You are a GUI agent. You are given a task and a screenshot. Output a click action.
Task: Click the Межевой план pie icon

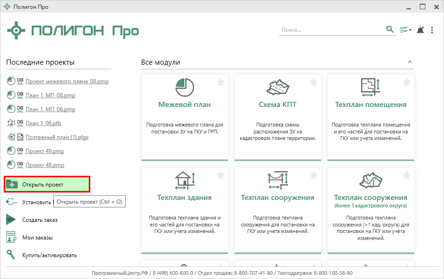coord(185,87)
